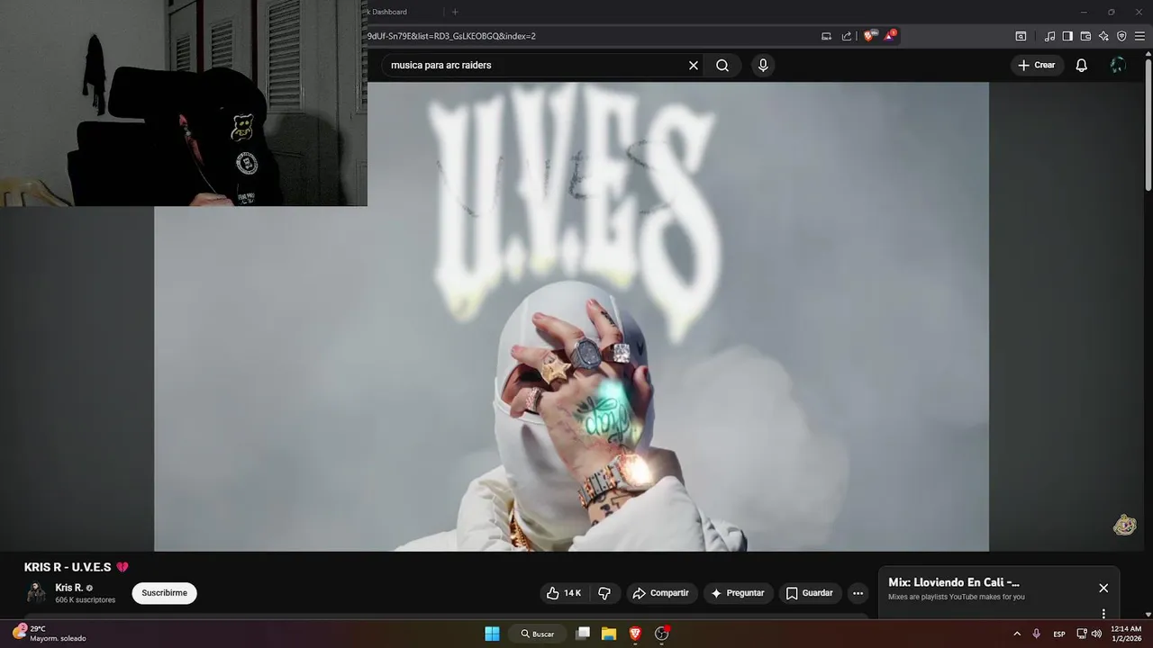Screen dimensions: 1153x648
Task: Open the YouTube account avatar menu
Action: point(1118,65)
